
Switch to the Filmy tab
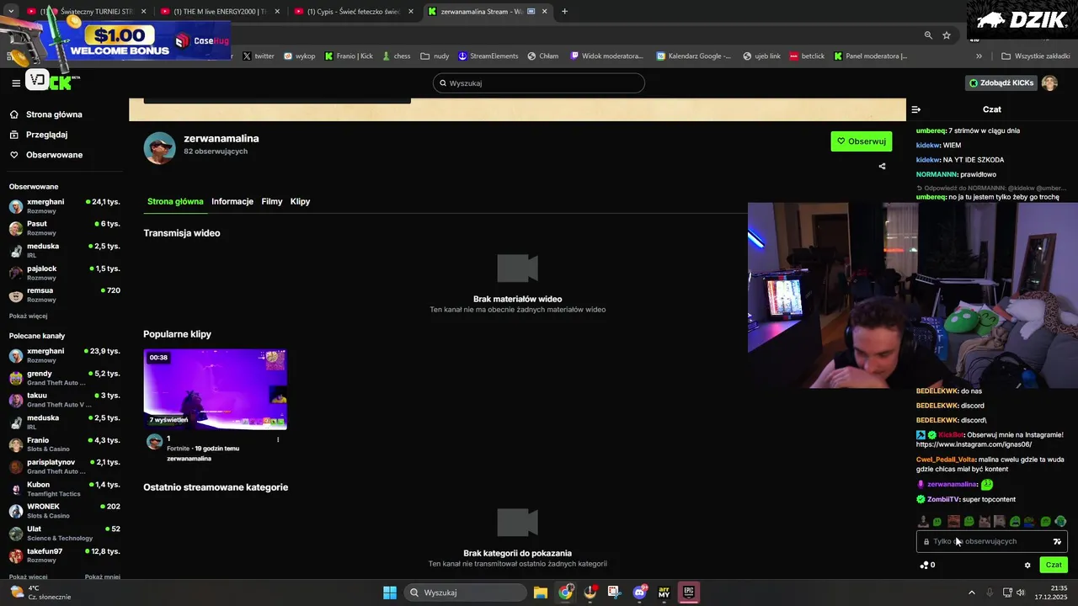point(272,201)
